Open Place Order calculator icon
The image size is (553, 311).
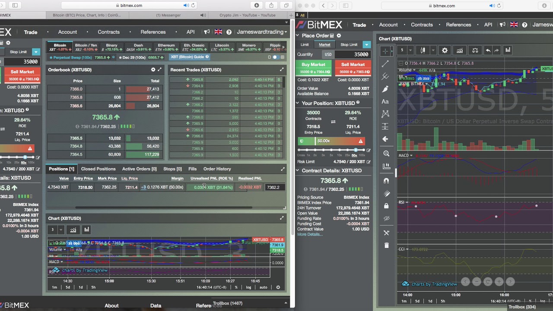coord(332,35)
